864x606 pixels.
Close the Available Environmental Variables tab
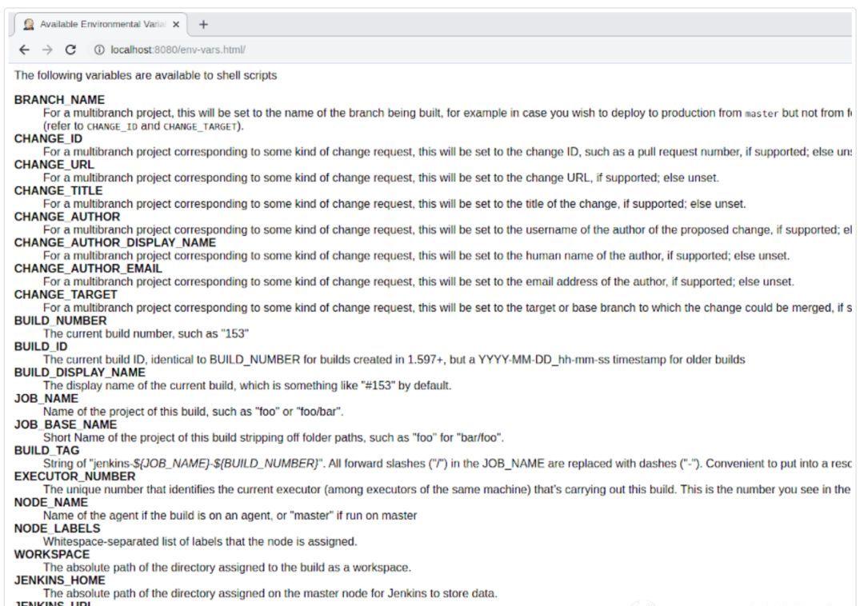tap(176, 24)
